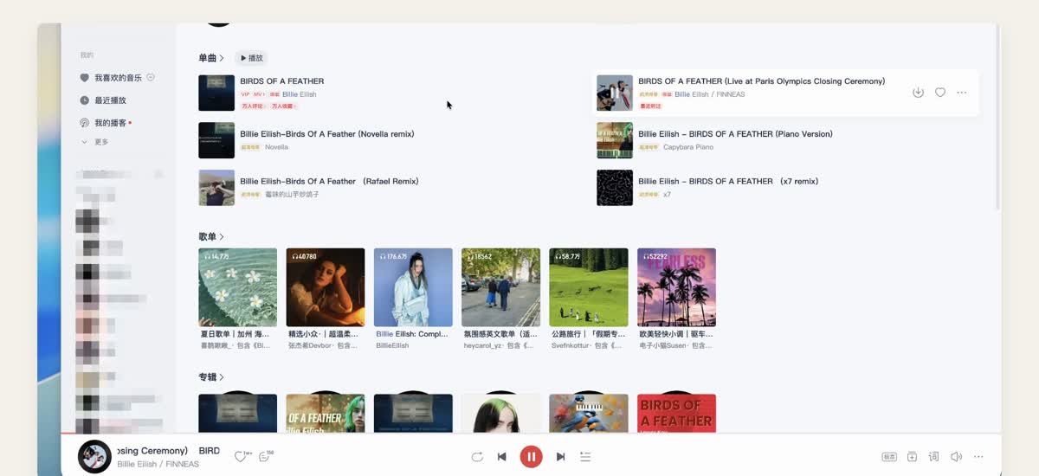Click the Novella remix cover thumbnail
The image size is (1039, 476).
point(216,140)
